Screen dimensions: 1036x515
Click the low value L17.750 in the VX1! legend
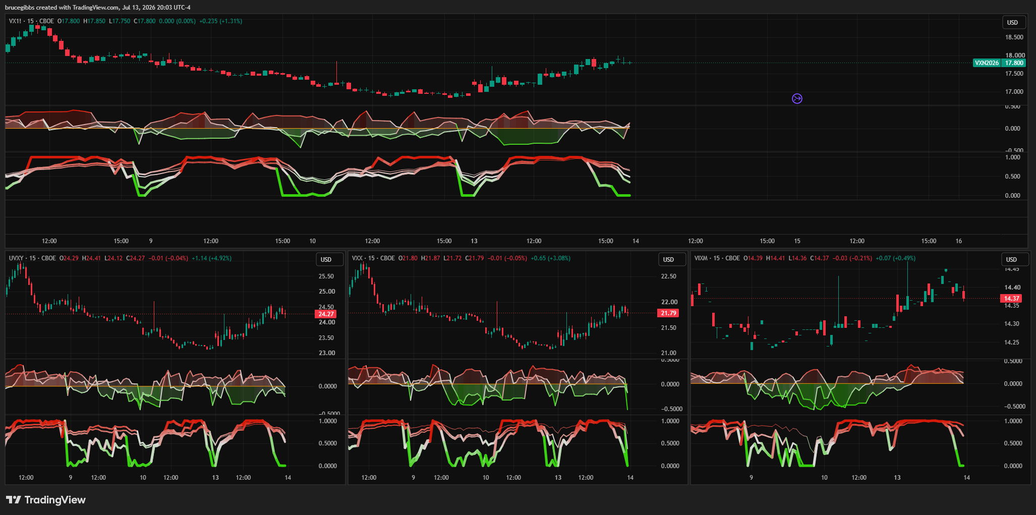tap(120, 21)
